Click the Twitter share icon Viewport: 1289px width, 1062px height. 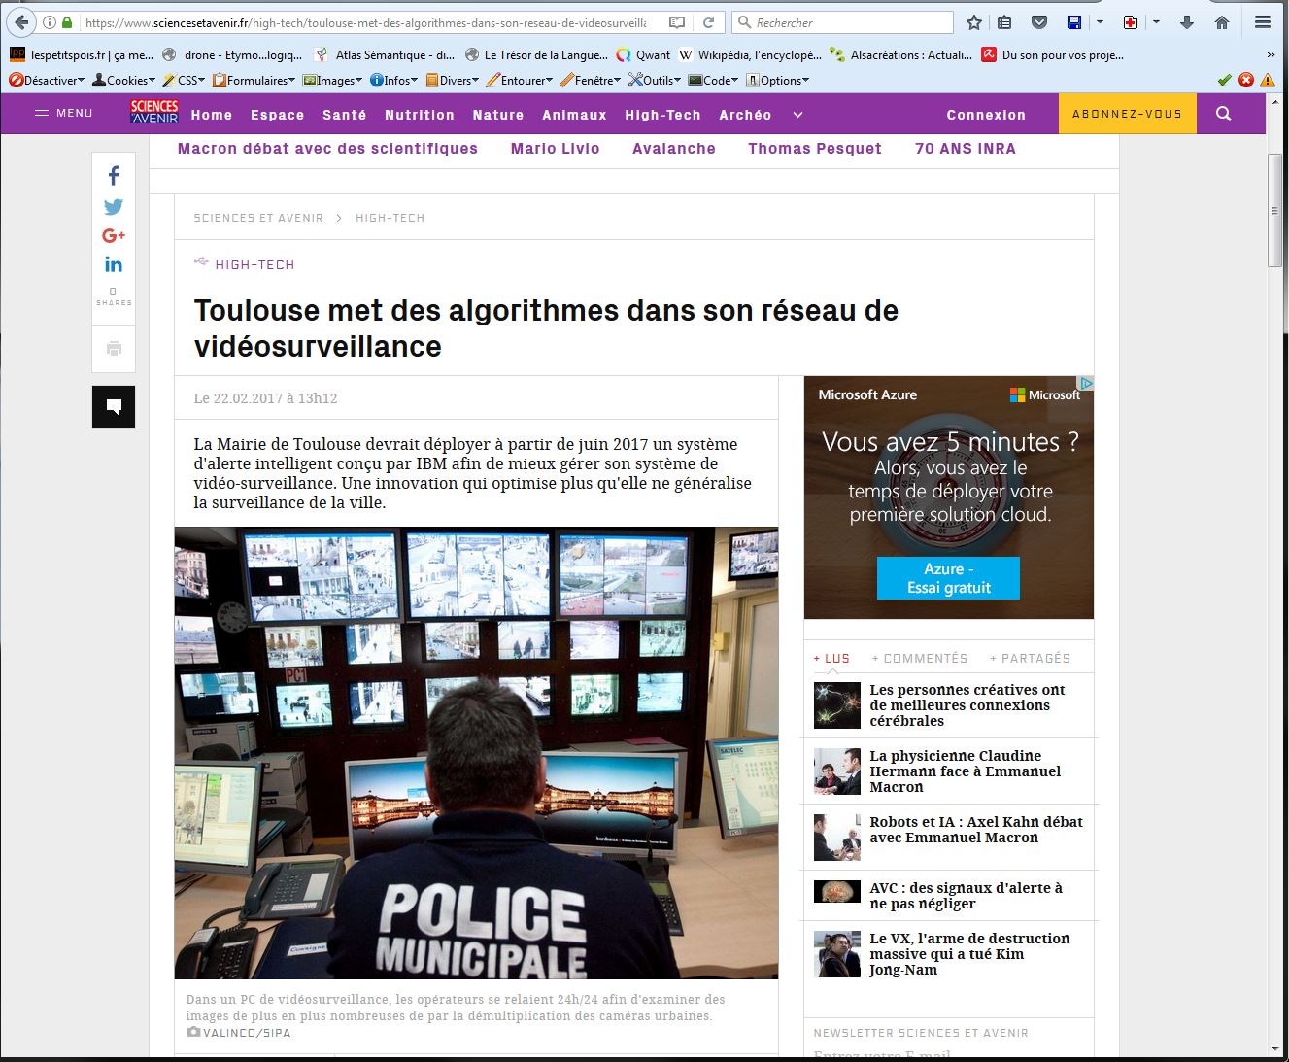[114, 207]
